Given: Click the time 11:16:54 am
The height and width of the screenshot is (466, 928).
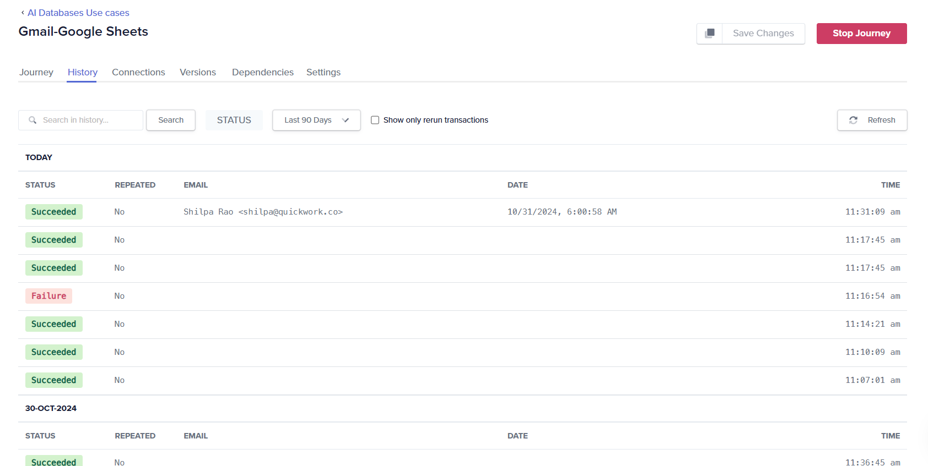Looking at the screenshot, I should (873, 296).
